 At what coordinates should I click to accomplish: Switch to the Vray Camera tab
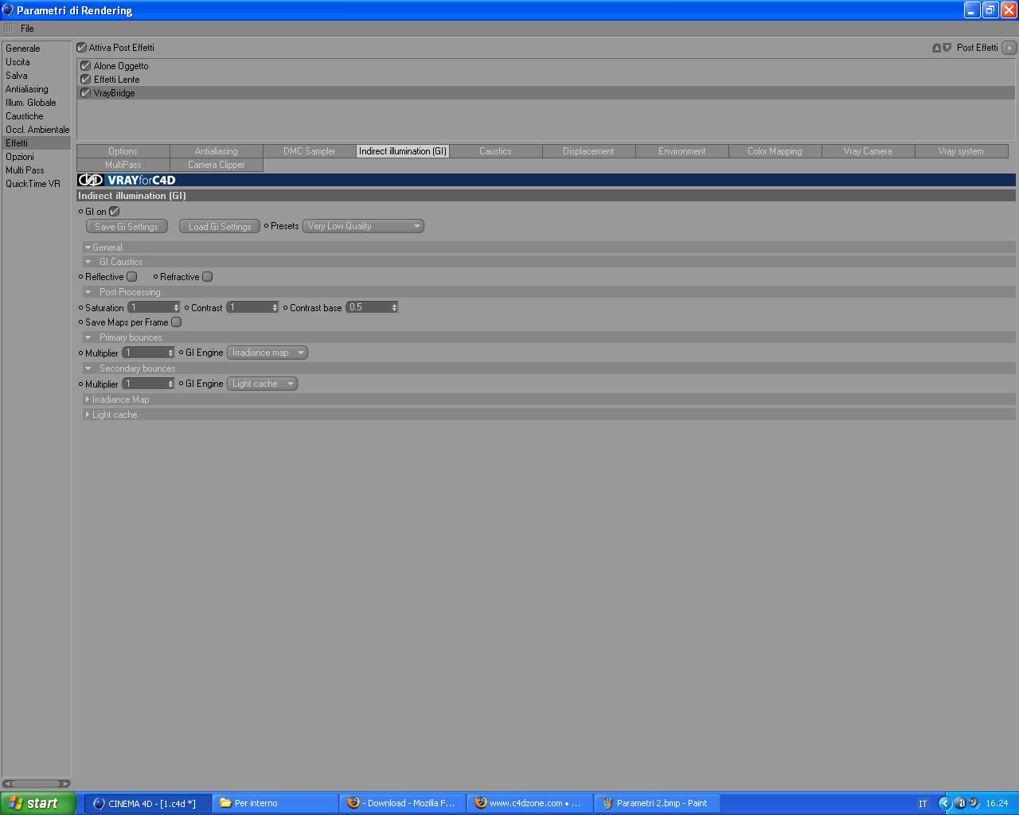click(868, 151)
